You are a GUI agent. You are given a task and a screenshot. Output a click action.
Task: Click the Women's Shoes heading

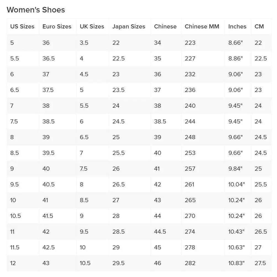[36, 10]
